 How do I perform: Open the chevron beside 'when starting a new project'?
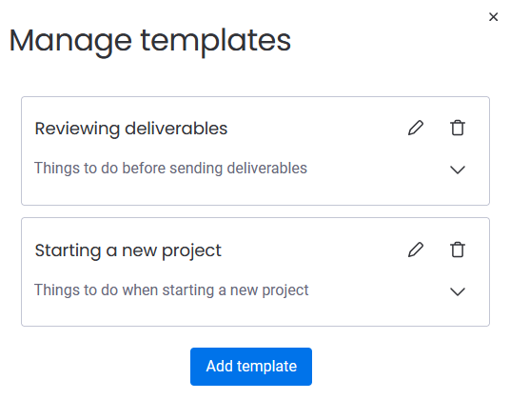(458, 291)
